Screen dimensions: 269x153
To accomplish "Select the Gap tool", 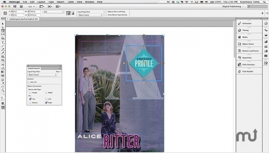I will coord(3,34).
